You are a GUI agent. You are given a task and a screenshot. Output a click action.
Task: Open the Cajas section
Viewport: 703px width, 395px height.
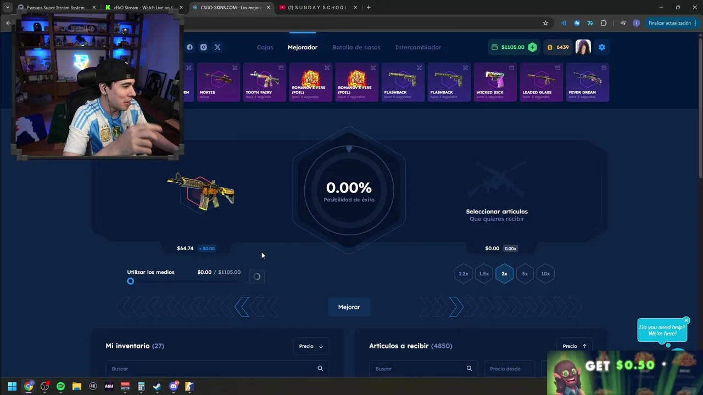pyautogui.click(x=265, y=47)
